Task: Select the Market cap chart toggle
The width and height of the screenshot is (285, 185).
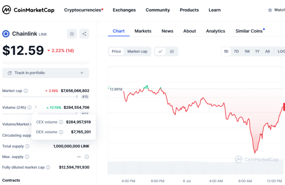Action: coord(137,51)
